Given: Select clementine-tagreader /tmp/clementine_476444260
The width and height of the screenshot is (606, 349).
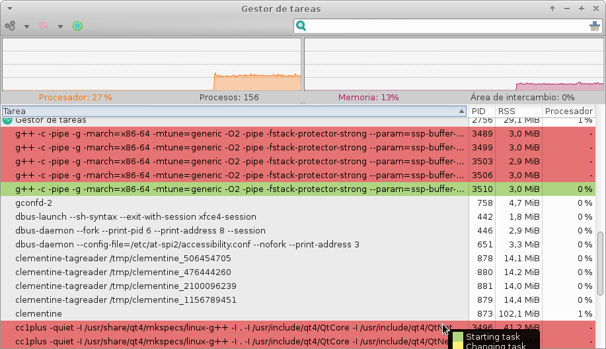Looking at the screenshot, I should 298,272.
